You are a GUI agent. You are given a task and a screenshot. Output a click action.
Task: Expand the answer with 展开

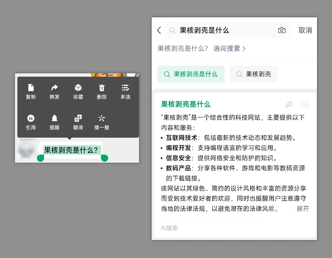tap(303, 209)
